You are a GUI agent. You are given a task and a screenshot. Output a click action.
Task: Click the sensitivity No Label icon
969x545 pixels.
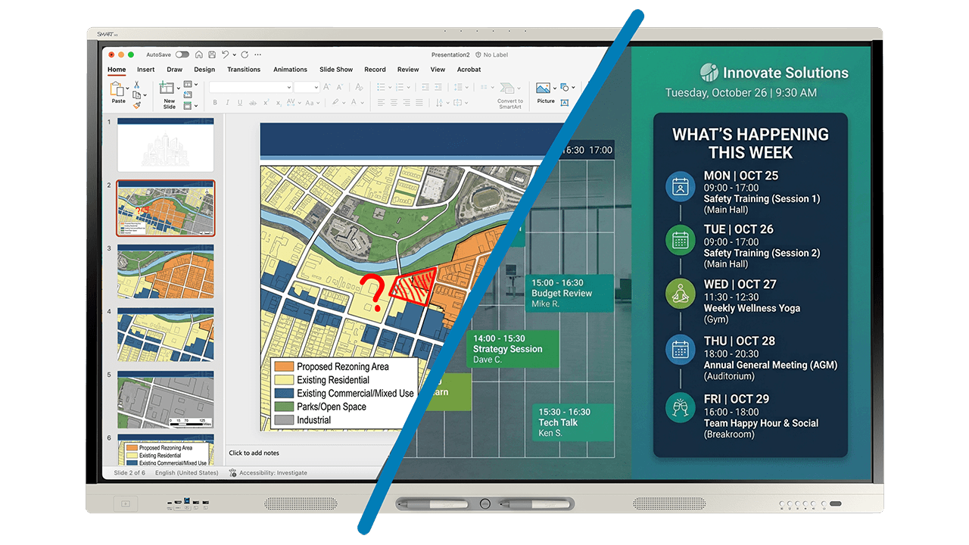pos(478,54)
